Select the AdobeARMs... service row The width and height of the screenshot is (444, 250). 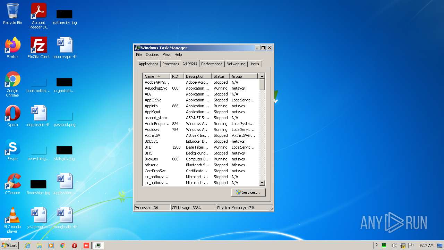click(x=201, y=82)
